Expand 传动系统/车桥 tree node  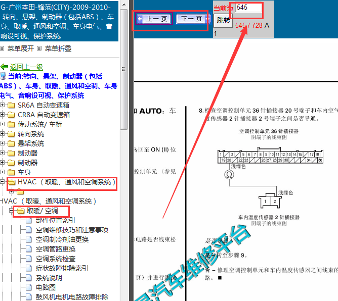2,124
